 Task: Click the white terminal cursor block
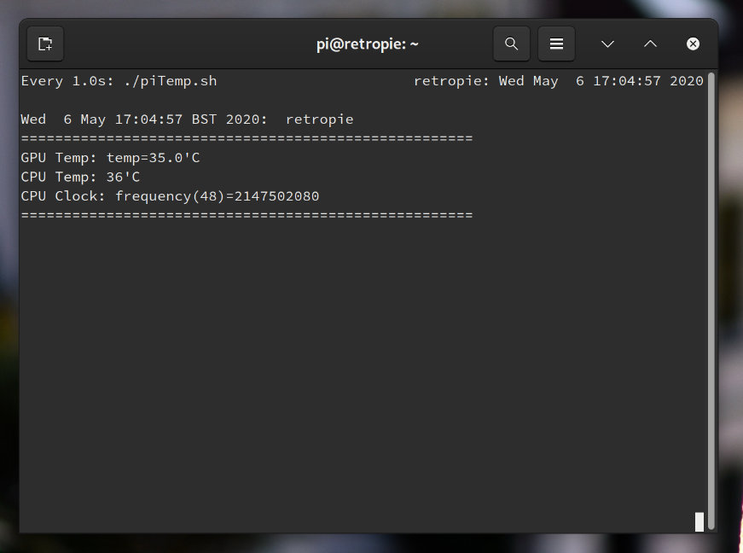point(699,521)
